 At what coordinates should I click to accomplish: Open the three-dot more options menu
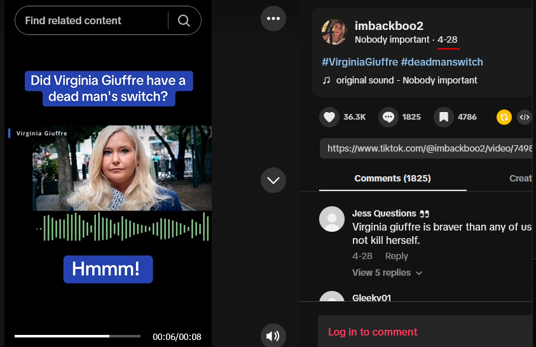point(273,18)
